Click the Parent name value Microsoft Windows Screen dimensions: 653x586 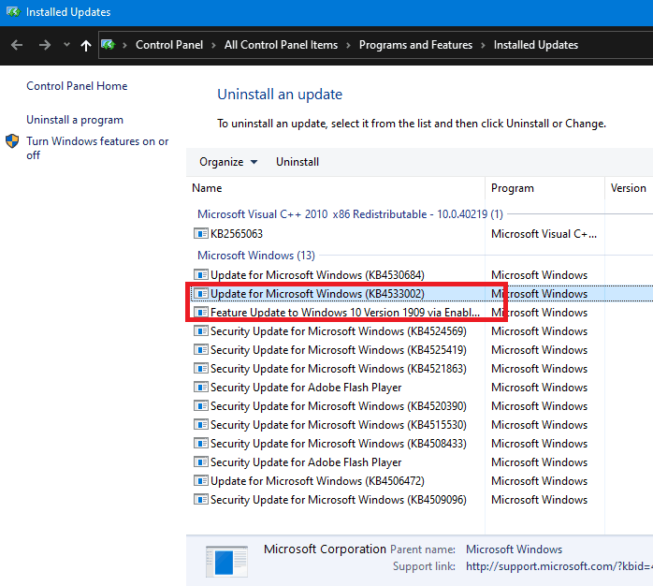[514, 549]
